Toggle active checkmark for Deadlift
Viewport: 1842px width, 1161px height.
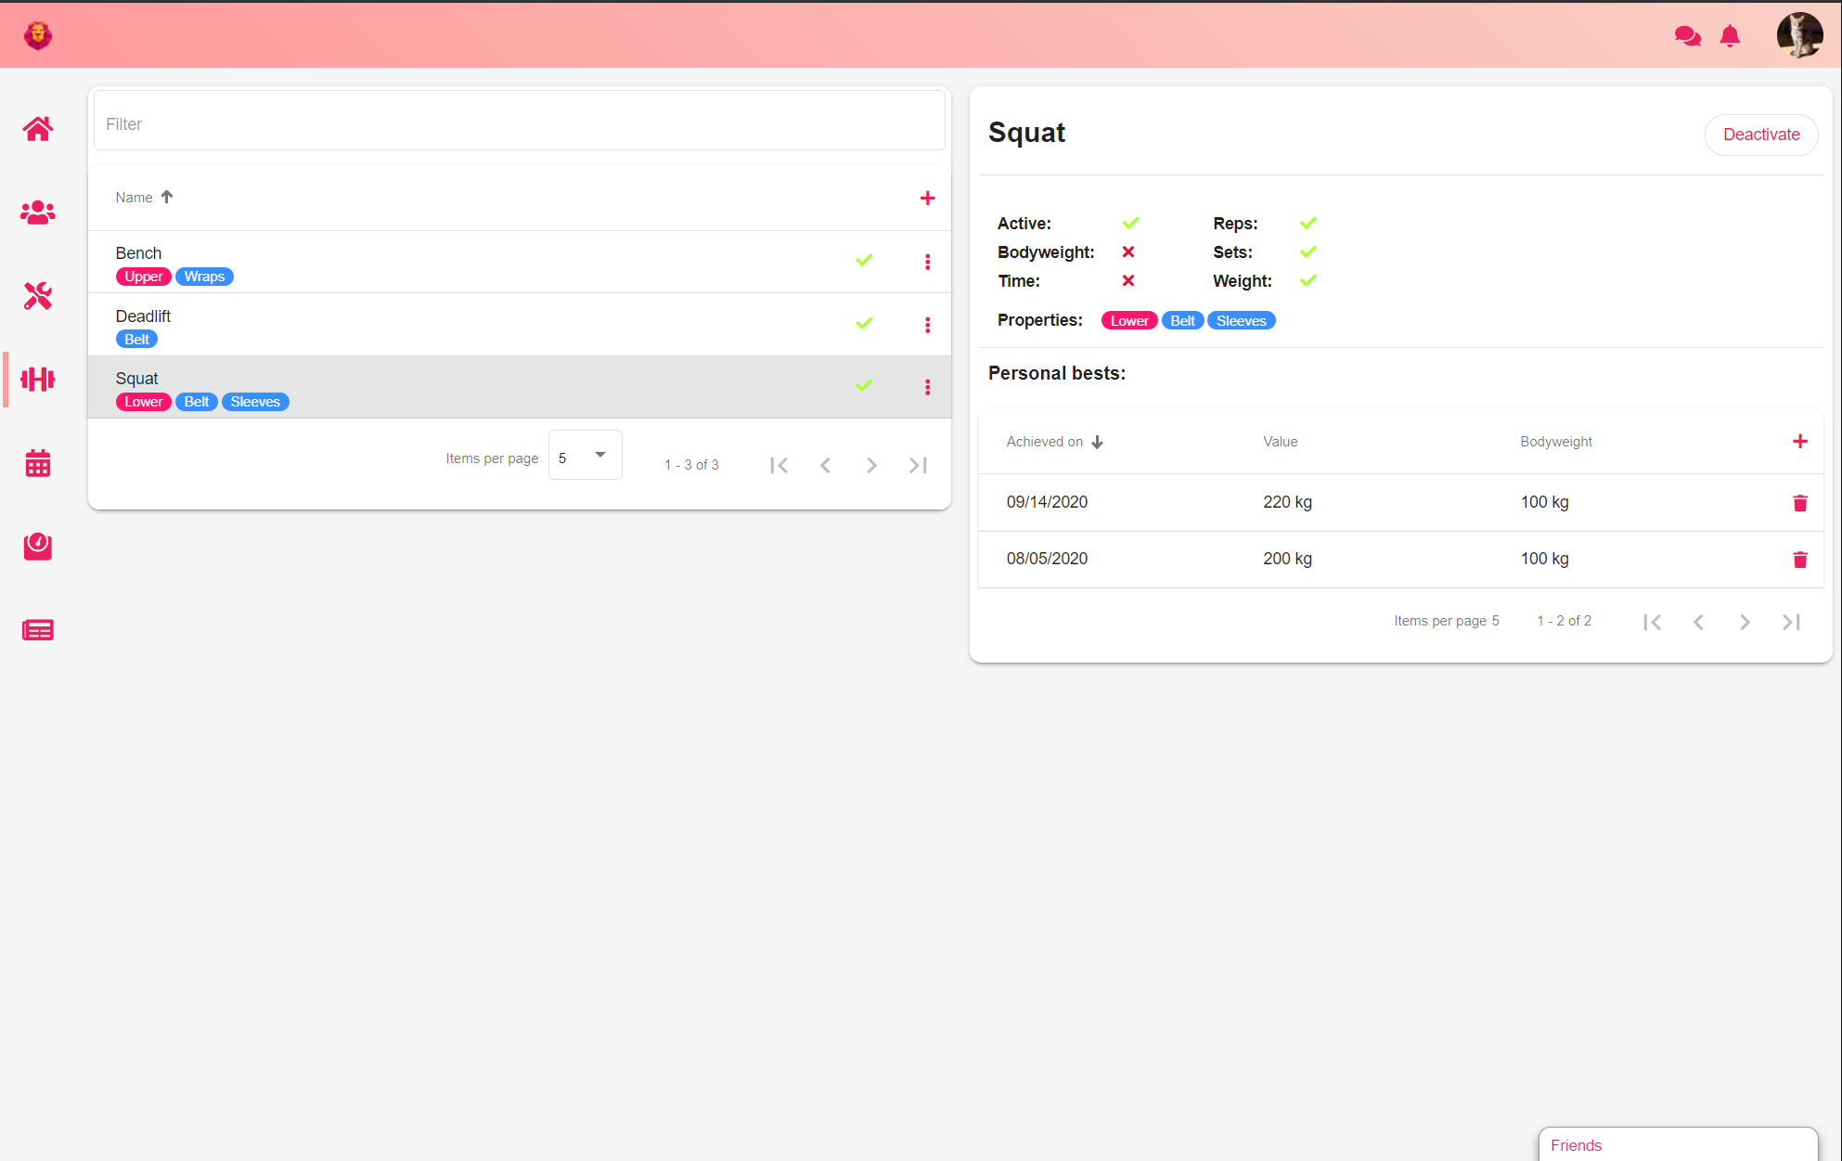click(x=864, y=324)
